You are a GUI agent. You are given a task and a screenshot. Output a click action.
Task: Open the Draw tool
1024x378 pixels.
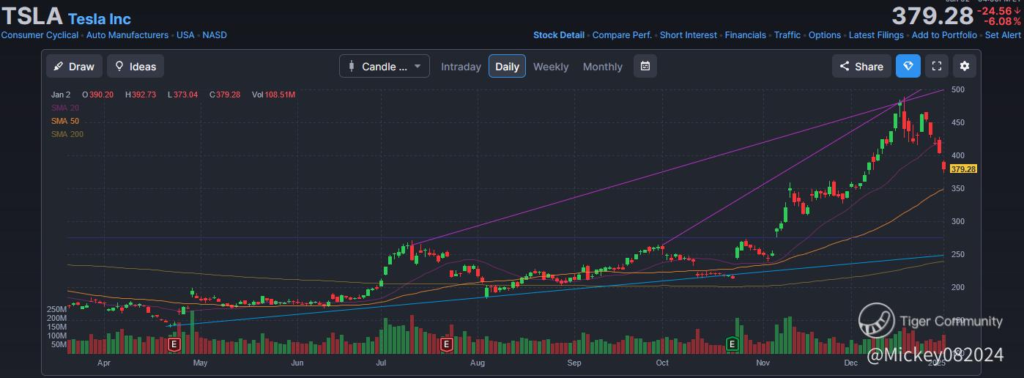(x=75, y=66)
